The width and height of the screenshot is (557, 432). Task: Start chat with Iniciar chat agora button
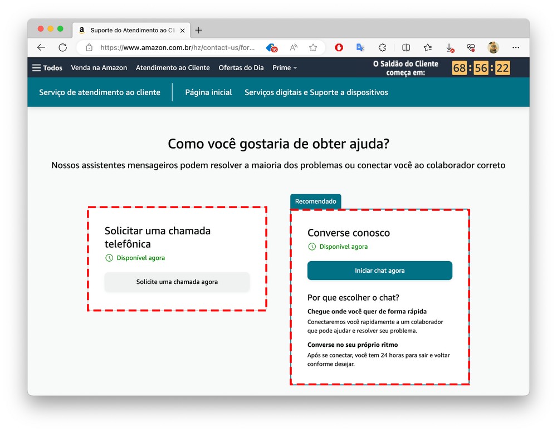[x=380, y=271]
